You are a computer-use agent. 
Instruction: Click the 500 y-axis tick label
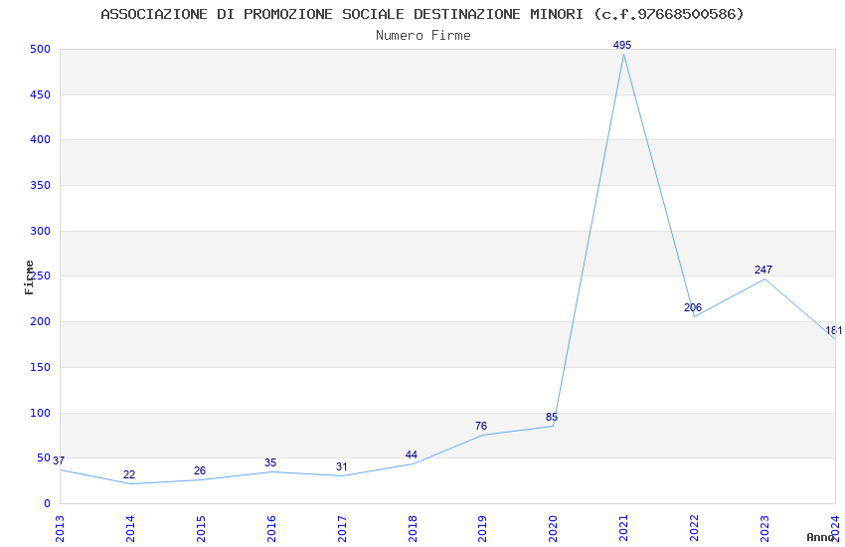pyautogui.click(x=40, y=49)
